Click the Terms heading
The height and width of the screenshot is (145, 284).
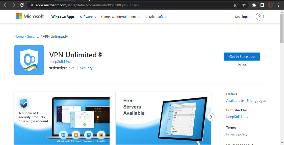coord(231,128)
